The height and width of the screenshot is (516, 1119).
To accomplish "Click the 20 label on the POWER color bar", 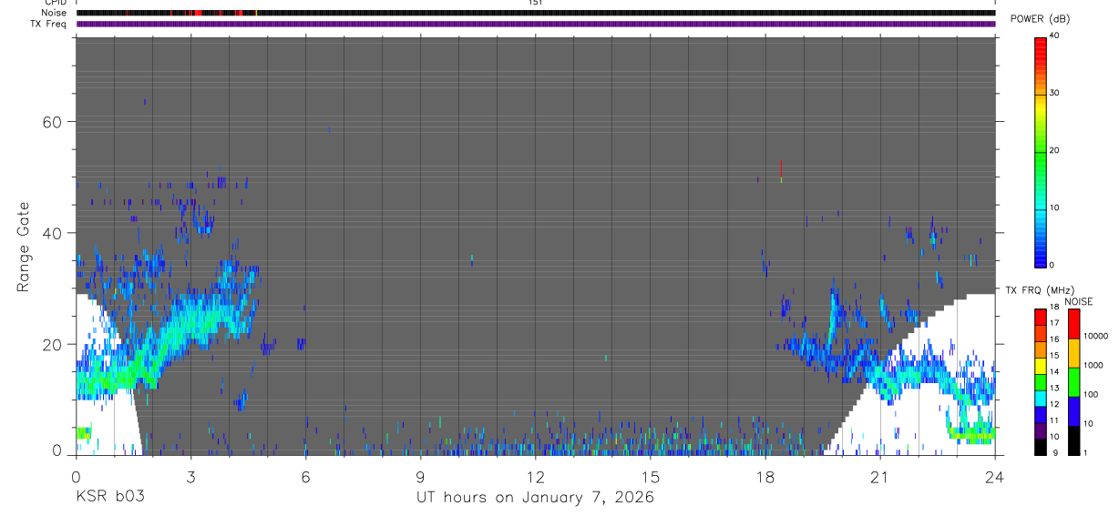I will pos(1054,150).
